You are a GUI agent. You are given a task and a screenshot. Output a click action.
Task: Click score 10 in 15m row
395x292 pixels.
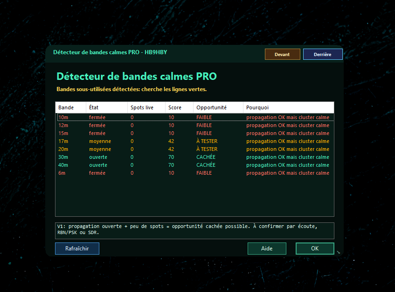tap(171, 133)
